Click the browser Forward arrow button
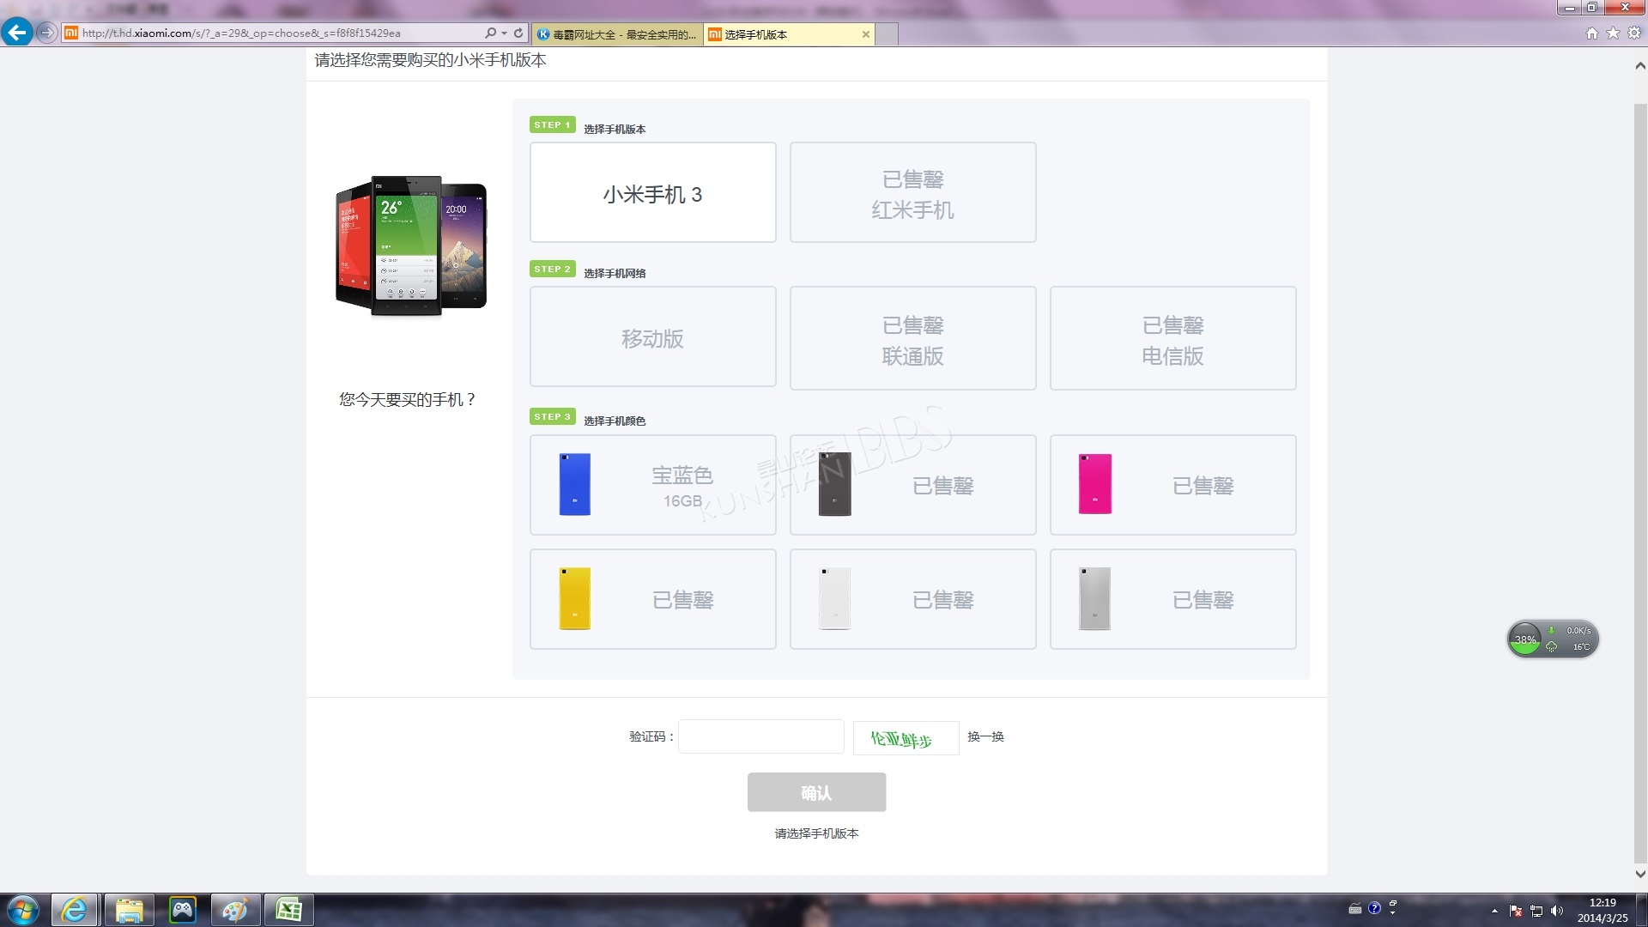The height and width of the screenshot is (927, 1648). pos(46,33)
